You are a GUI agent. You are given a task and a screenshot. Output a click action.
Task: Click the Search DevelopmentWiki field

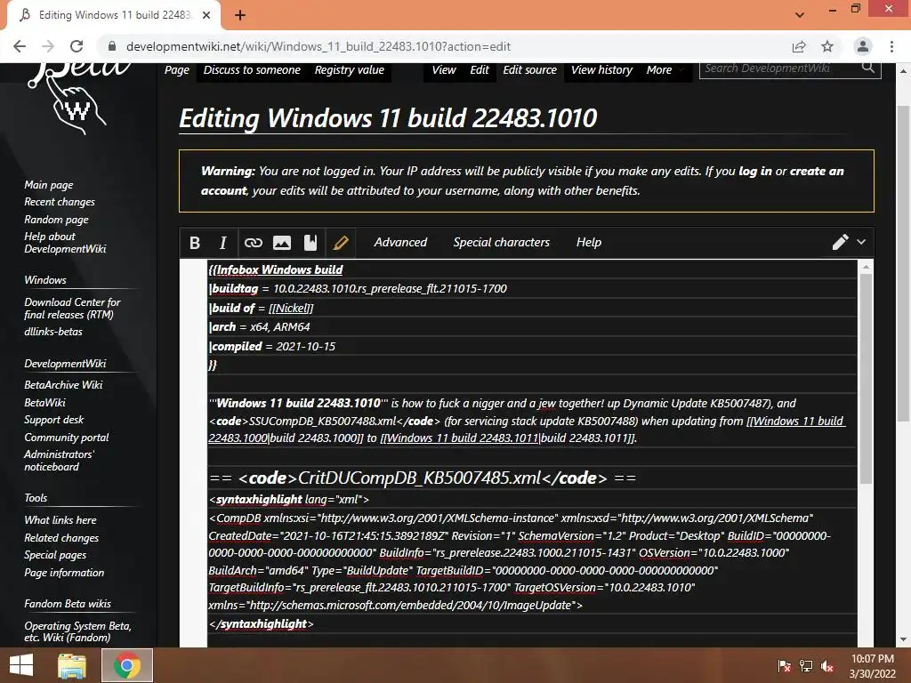[780, 68]
